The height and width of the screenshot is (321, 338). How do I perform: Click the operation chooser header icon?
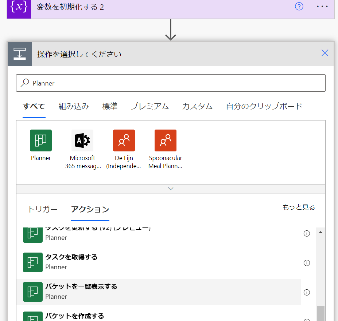(20, 54)
